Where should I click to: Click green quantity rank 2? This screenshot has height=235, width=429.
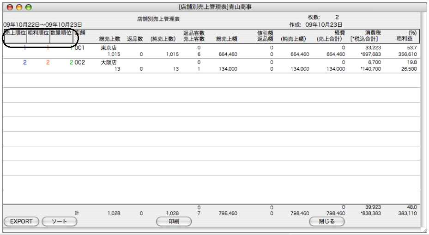tap(72, 62)
